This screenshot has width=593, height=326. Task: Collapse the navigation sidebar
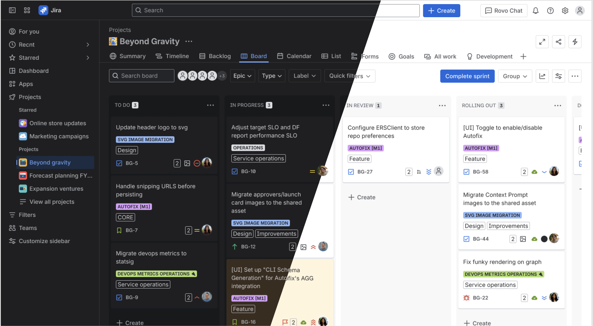12,10
